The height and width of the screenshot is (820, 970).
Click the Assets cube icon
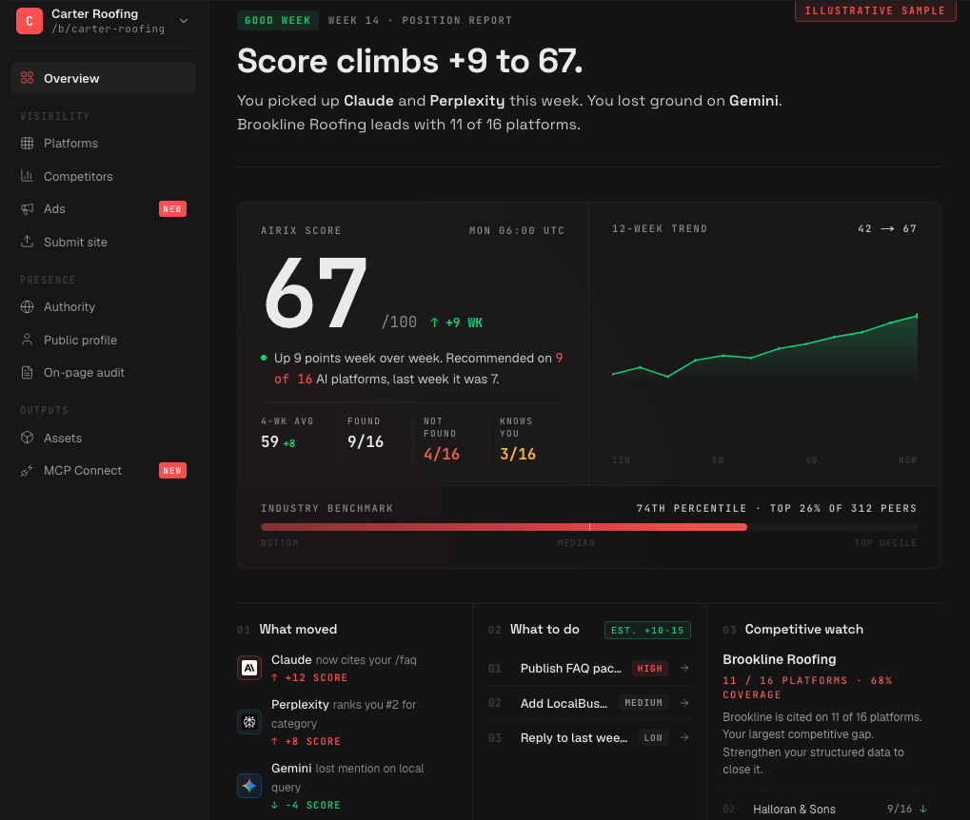(28, 438)
